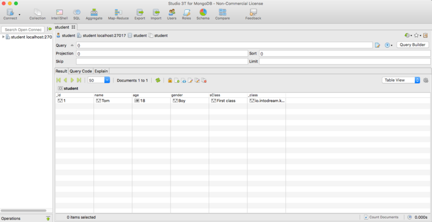Click the add document icon
Image resolution: width=432 pixels, height=222 pixels.
coord(177,80)
